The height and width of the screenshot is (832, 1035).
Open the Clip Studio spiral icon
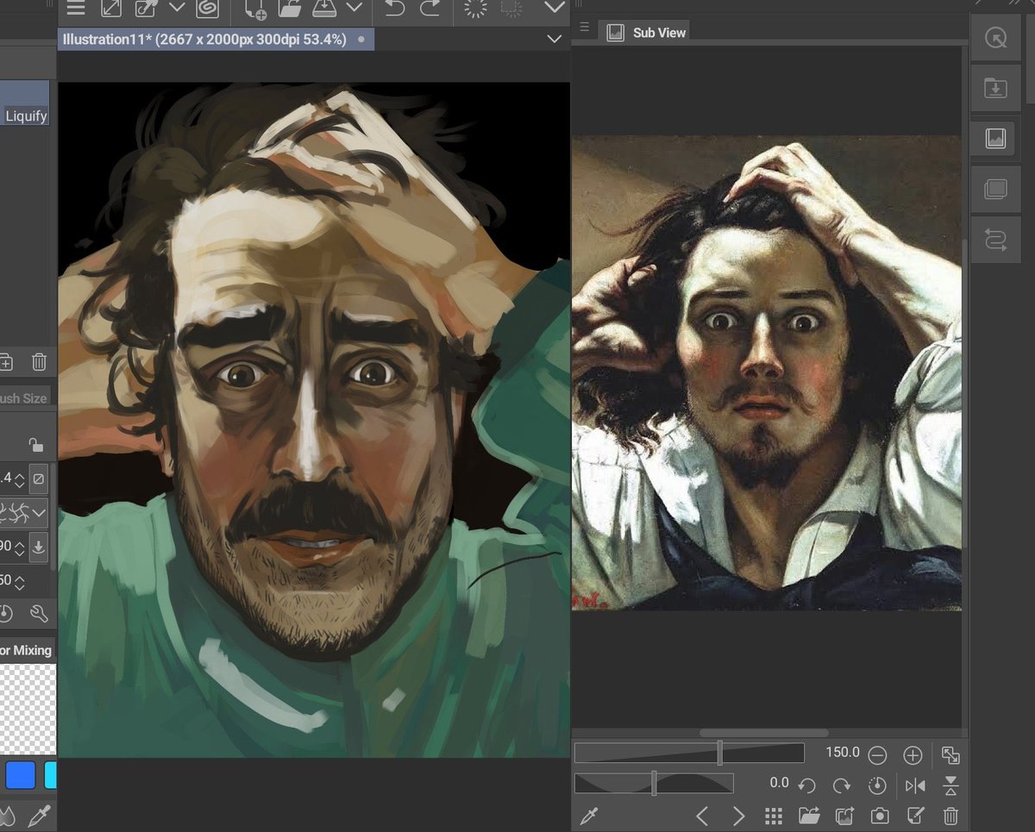(206, 9)
